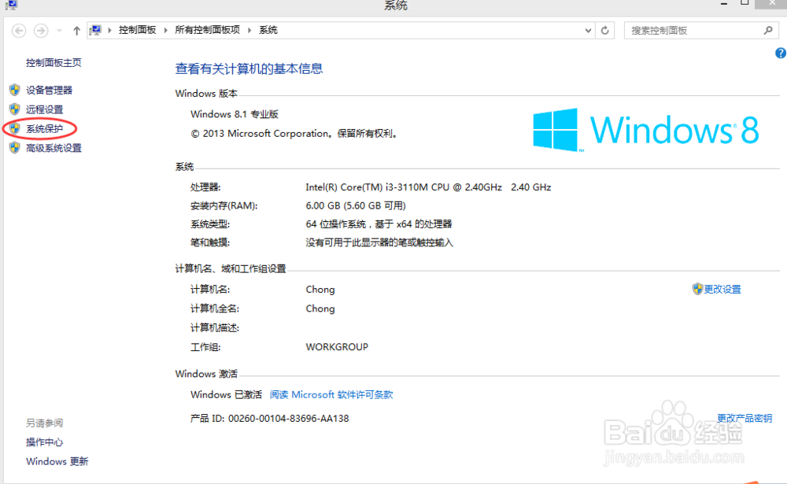Open the address bar history dropdown
Viewport: 787px width, 484px height.
pyautogui.click(x=588, y=31)
